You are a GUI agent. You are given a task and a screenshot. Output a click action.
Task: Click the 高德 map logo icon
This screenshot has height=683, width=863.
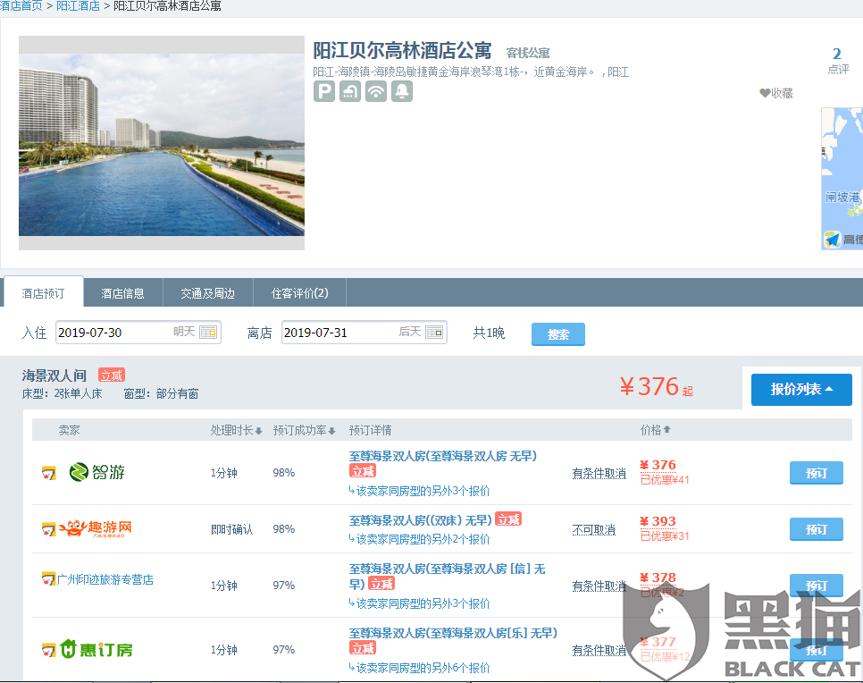(833, 239)
